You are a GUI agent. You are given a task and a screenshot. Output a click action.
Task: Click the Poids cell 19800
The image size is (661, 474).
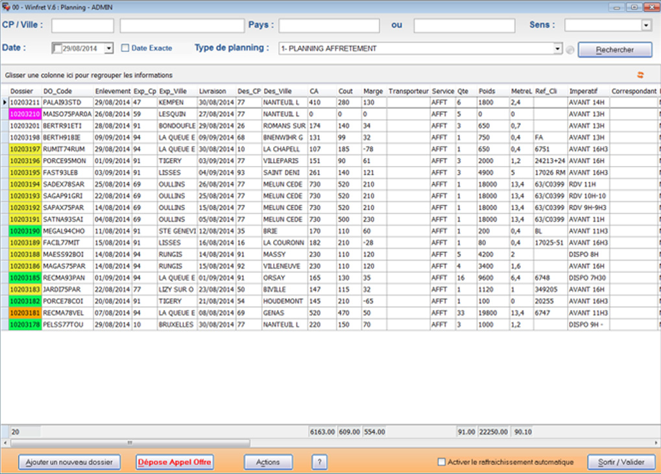coord(493,313)
